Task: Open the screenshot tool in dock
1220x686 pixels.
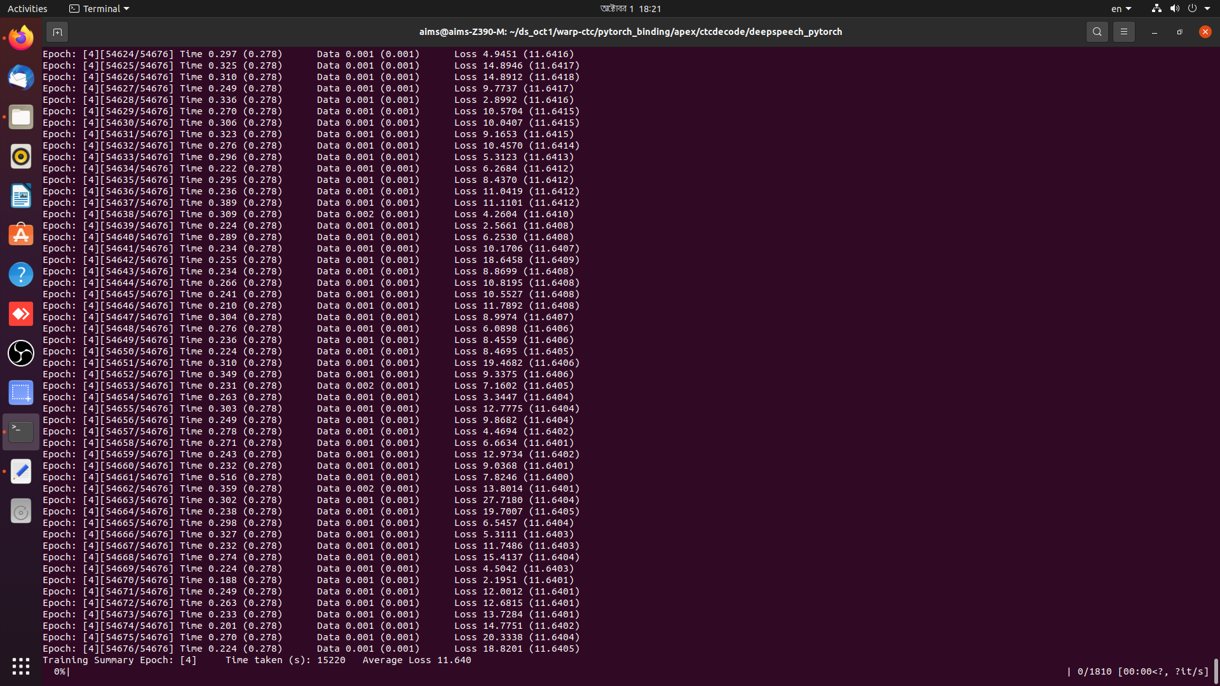Action: [21, 393]
